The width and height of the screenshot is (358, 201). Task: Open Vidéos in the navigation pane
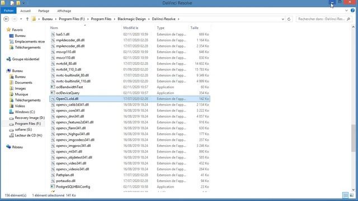point(20,106)
